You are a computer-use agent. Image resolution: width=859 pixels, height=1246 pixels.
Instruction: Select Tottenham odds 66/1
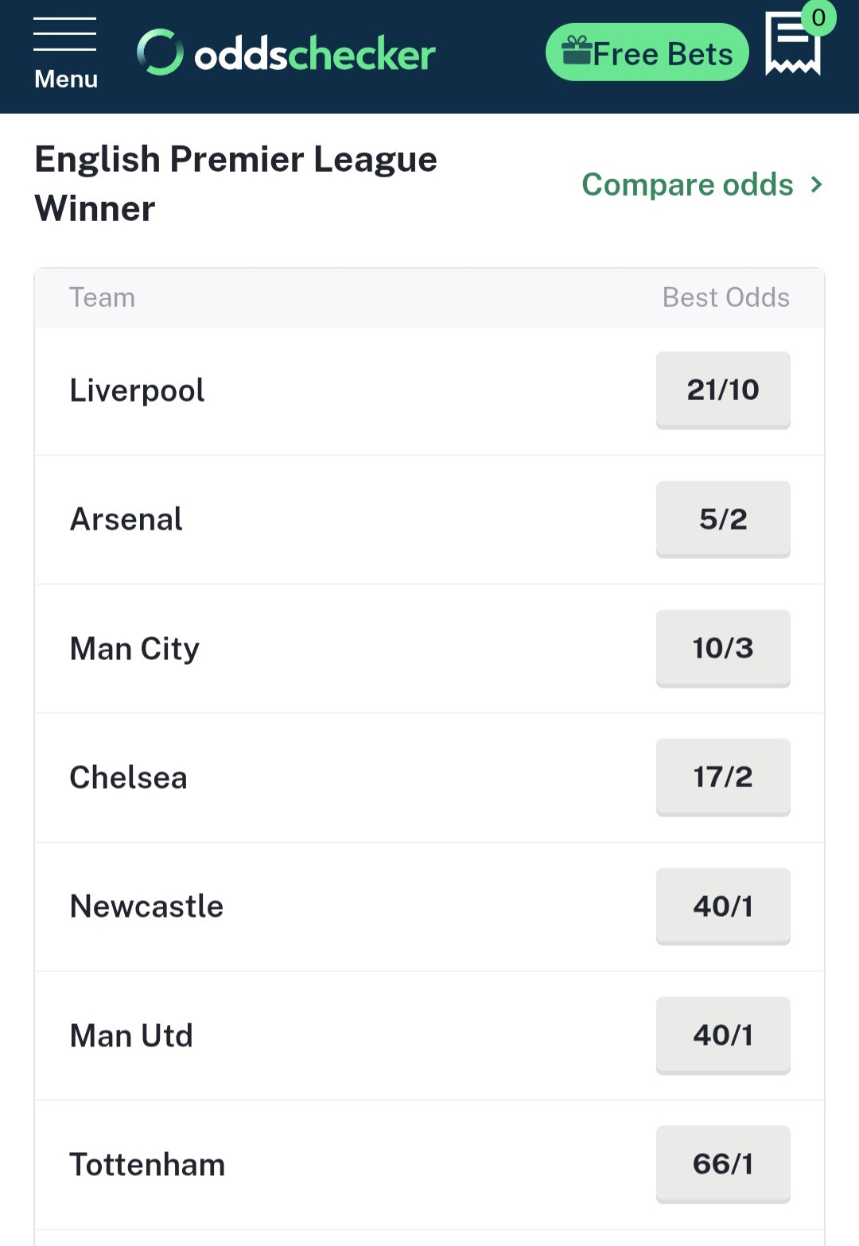723,1164
